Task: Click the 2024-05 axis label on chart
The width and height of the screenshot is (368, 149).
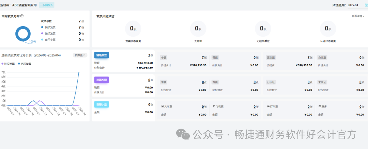Action: pos(10,111)
